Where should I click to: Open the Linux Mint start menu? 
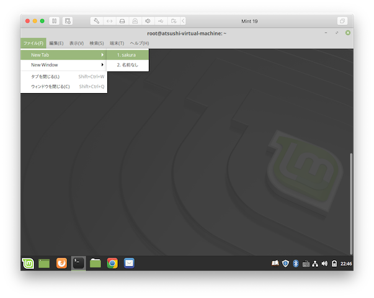(x=28, y=263)
